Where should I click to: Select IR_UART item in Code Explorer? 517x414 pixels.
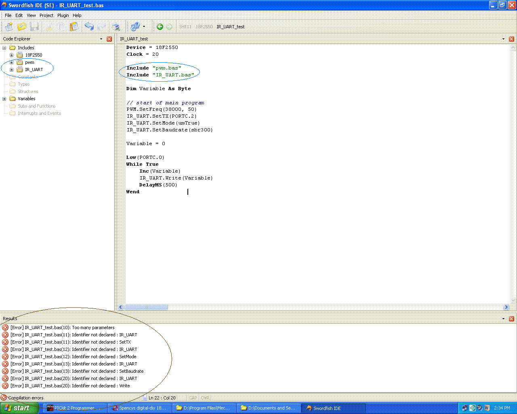click(x=34, y=70)
